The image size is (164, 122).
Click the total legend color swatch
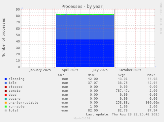[x=6, y=110]
